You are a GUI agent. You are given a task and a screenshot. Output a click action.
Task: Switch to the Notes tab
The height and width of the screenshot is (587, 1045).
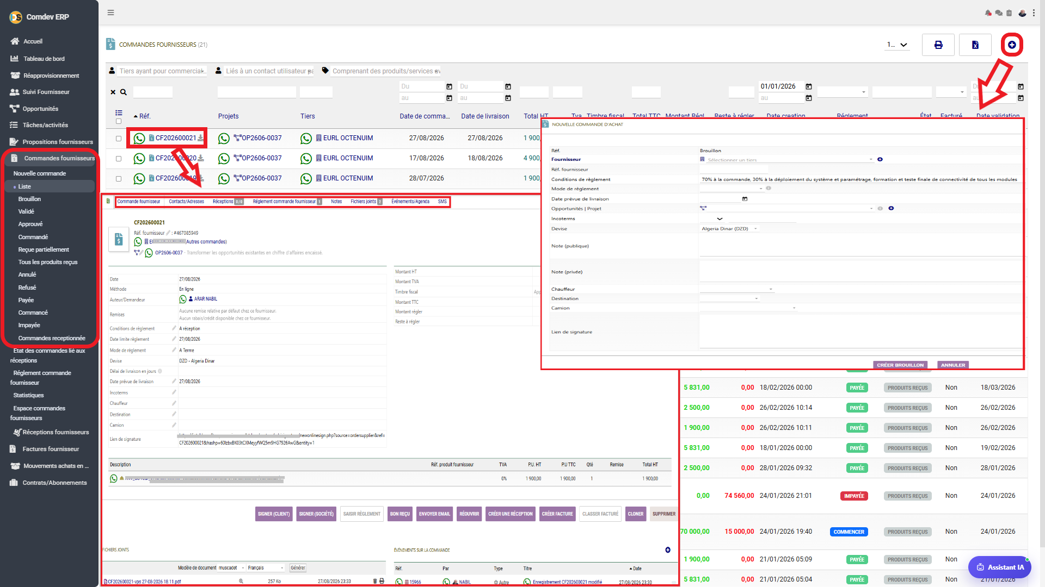click(x=336, y=202)
